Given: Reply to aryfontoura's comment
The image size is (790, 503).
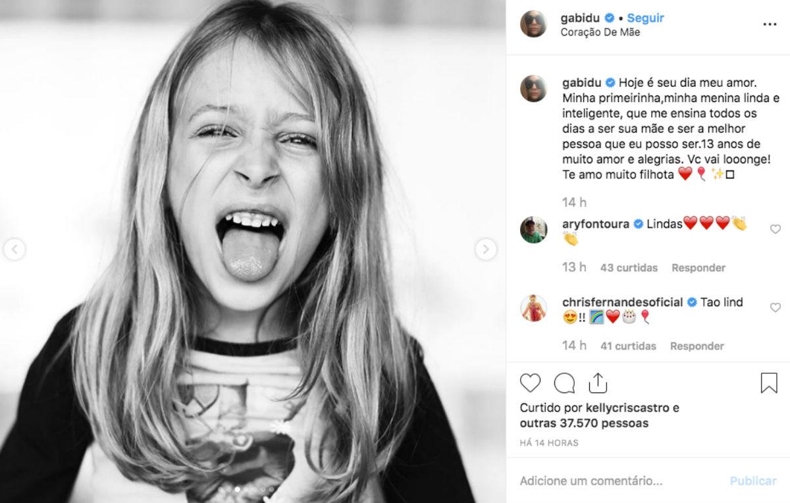Looking at the screenshot, I should click(x=698, y=268).
